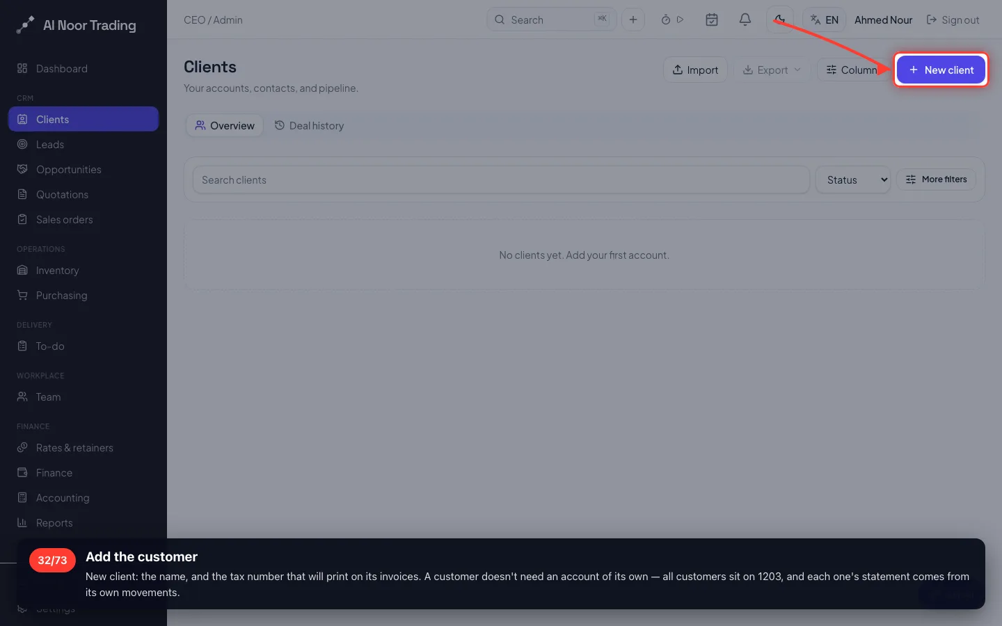Select Clients in the sidebar

(x=83, y=119)
